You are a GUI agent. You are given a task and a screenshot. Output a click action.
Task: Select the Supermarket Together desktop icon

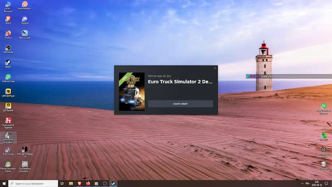[x=8, y=123]
